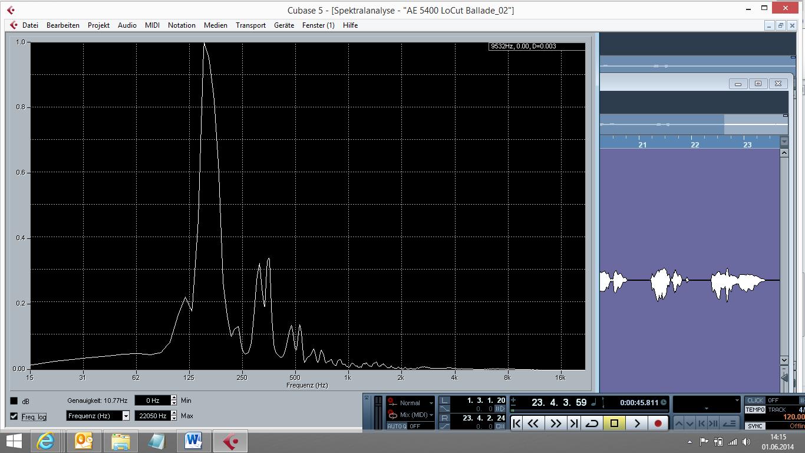
Task: Nudge position backward with the minus icon
Action: (513, 406)
